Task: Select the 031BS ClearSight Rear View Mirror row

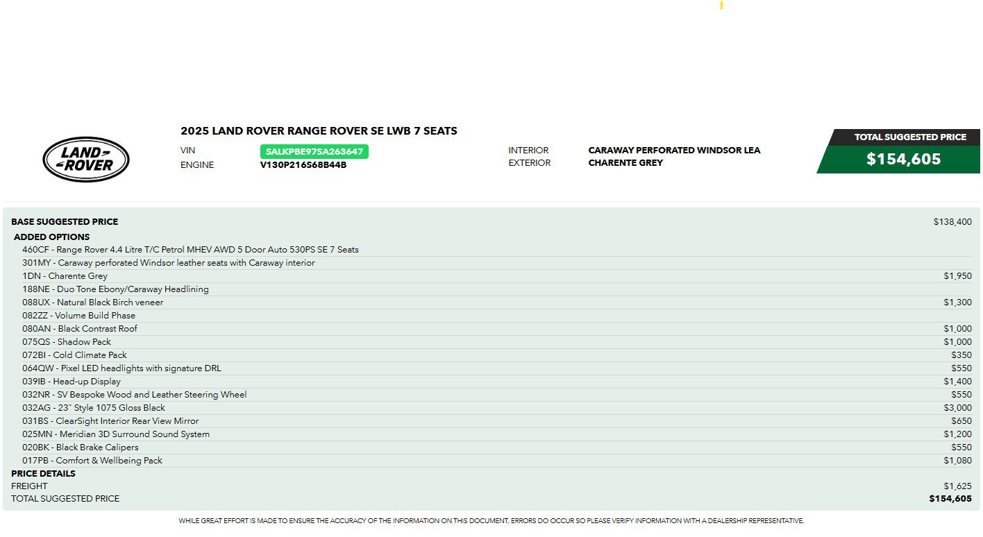Action: [496, 421]
